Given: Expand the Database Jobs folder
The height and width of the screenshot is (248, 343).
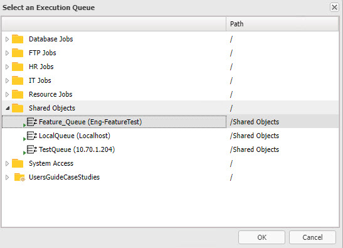Looking at the screenshot, I should click(x=7, y=39).
